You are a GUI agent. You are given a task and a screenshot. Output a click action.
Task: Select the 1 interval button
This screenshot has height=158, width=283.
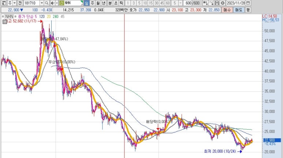pos(128,3)
